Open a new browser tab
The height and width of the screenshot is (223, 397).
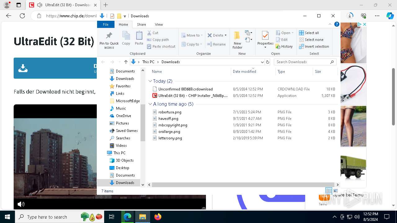(106, 5)
